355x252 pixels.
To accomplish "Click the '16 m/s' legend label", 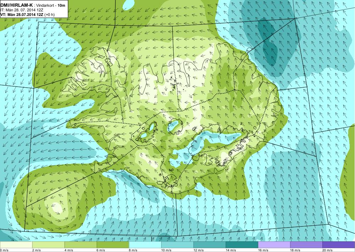I will click(263, 250).
